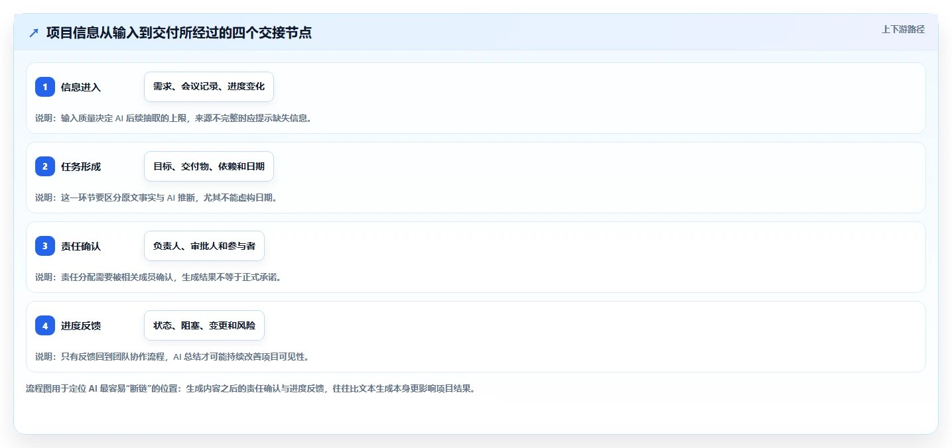Click the number 4 step badge
This screenshot has width=952, height=448.
point(45,325)
